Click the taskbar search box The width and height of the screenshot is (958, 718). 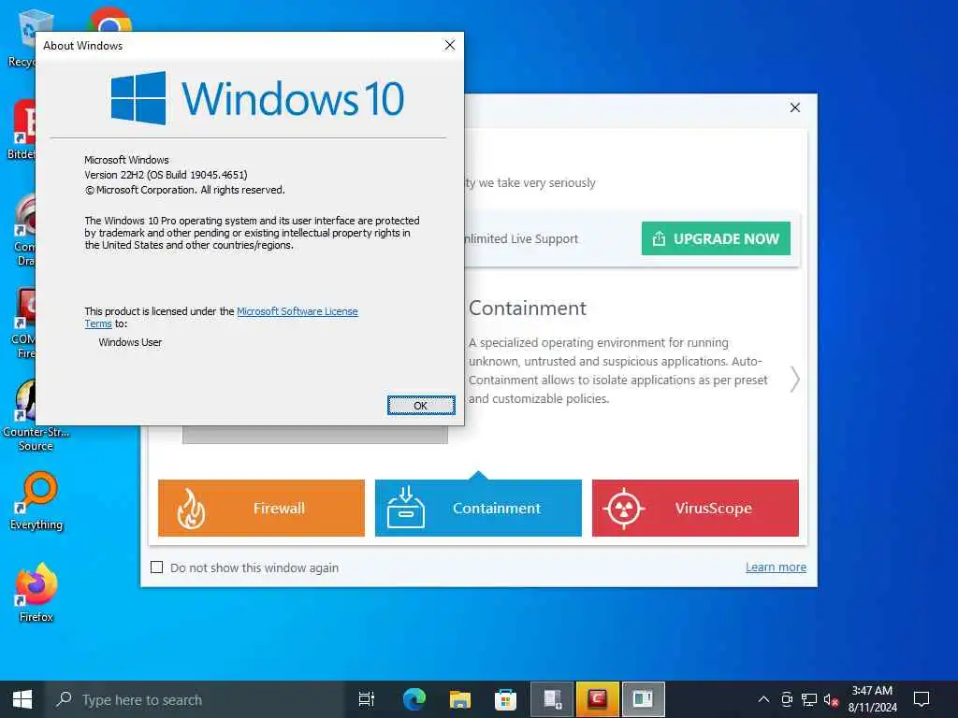pos(195,699)
